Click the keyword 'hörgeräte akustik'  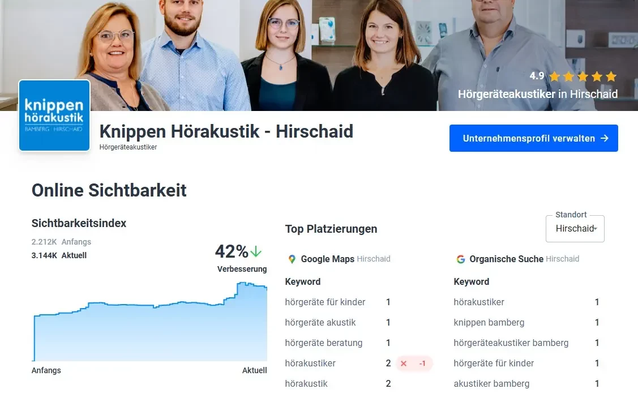point(320,323)
